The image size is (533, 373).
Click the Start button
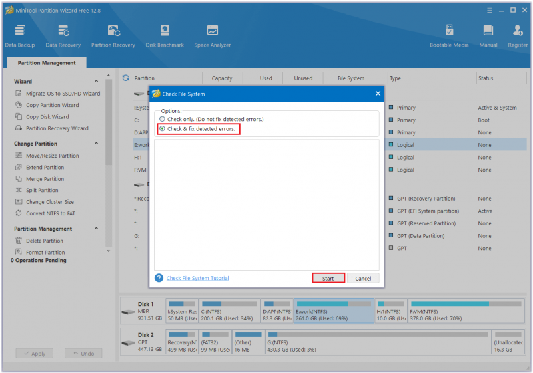pos(328,278)
